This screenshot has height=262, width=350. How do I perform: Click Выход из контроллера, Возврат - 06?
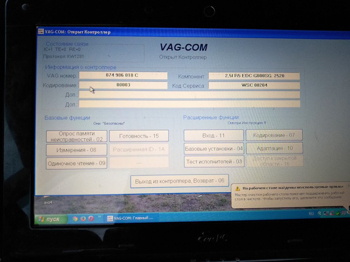180,181
